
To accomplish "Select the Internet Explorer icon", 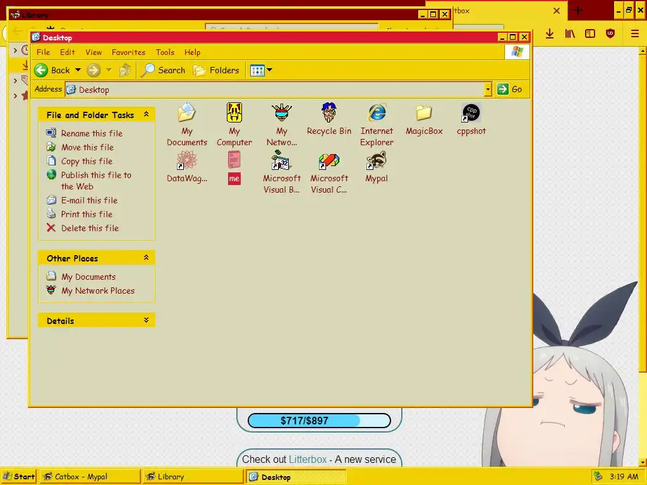I will pos(377,124).
